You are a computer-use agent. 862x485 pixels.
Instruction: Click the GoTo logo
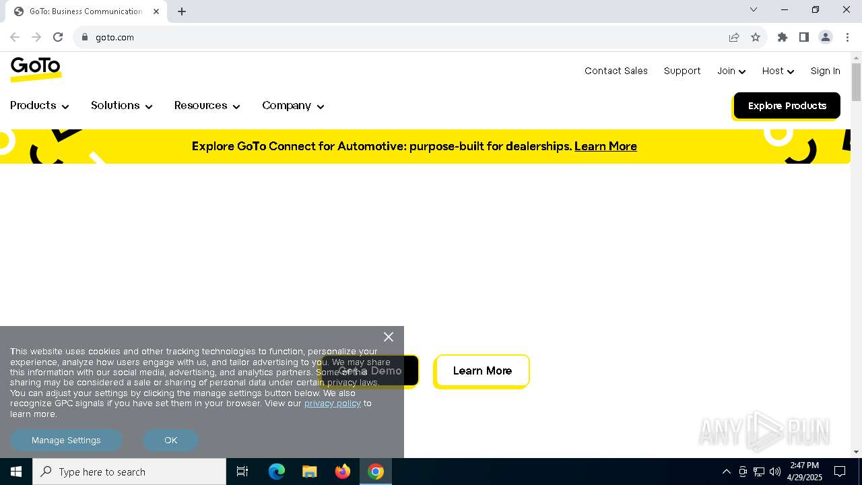[36, 69]
